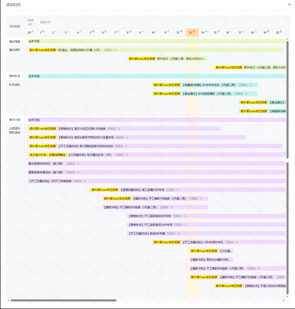Viewport: 295px width, 309px height.
Task: Open 【营销热点】春促&复活节预热6折大流量专场
Action: click(137, 137)
